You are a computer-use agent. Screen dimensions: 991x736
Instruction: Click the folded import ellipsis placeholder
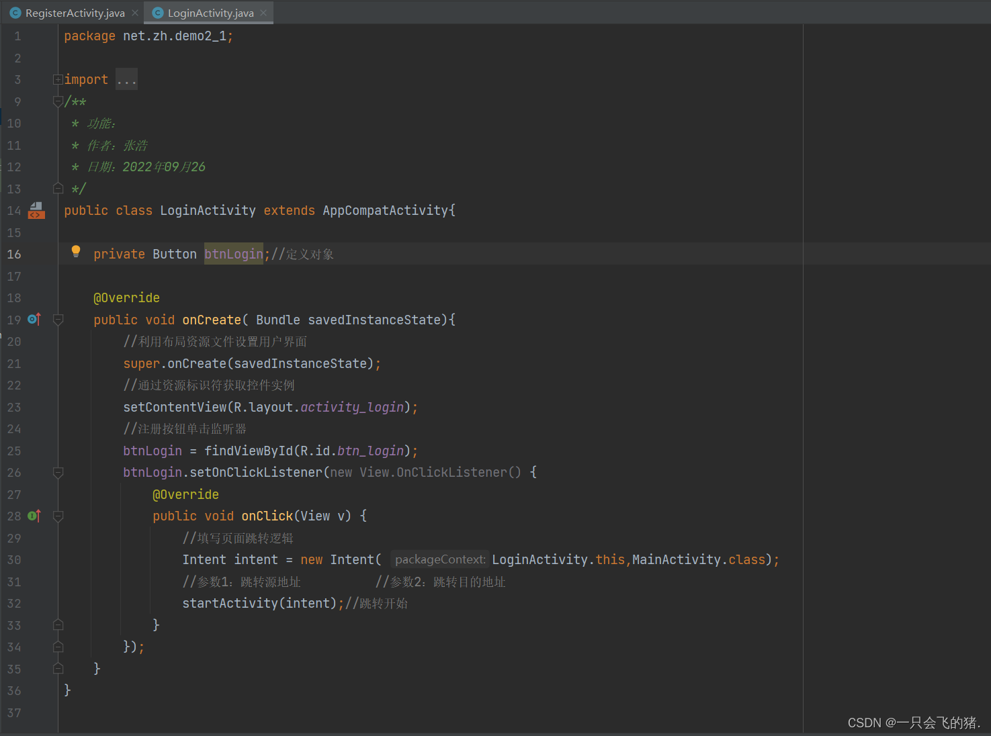pos(126,80)
